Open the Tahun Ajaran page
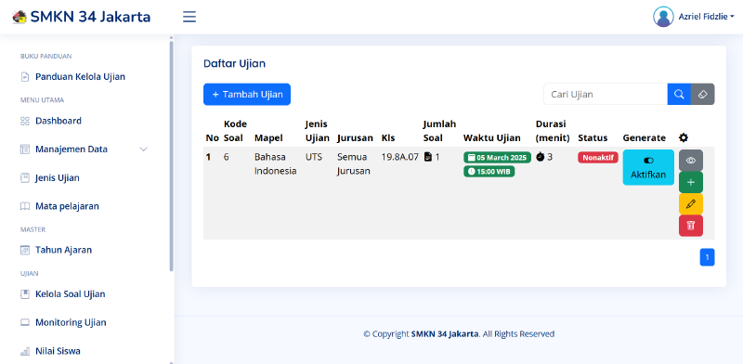 (63, 250)
